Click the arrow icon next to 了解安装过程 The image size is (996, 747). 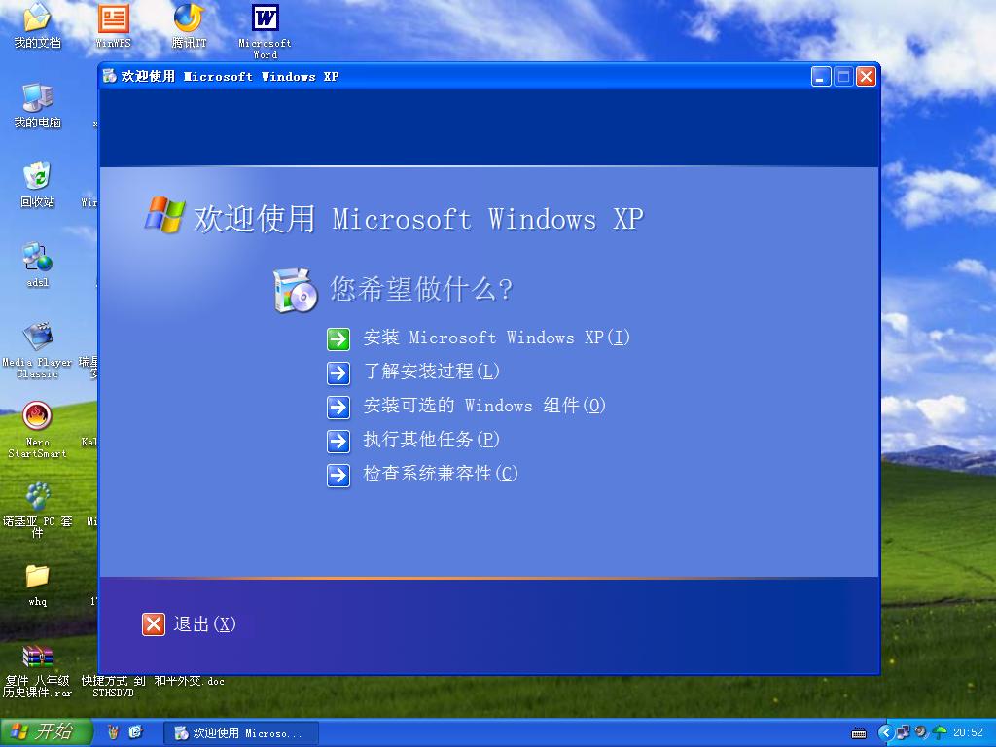[x=338, y=373]
